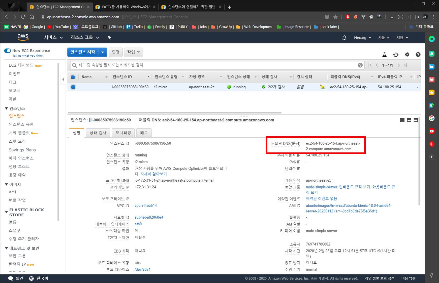Bookmark this page with the star
Screen dimensions: 439x283
tap(335, 17)
